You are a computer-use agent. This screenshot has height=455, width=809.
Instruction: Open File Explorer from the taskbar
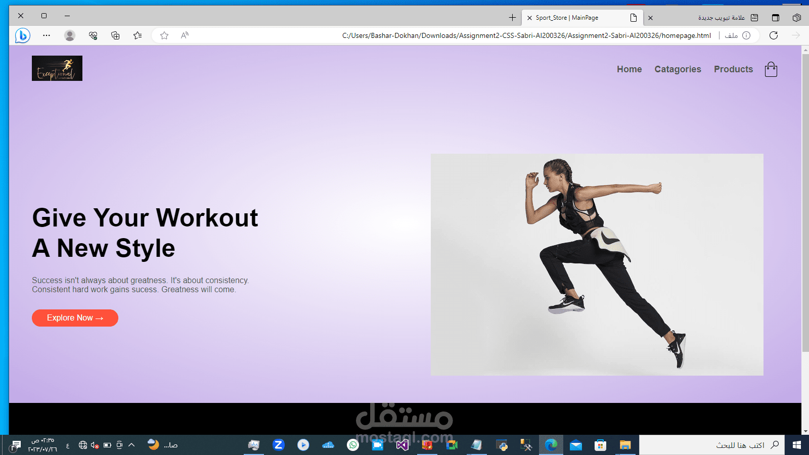tap(625, 445)
